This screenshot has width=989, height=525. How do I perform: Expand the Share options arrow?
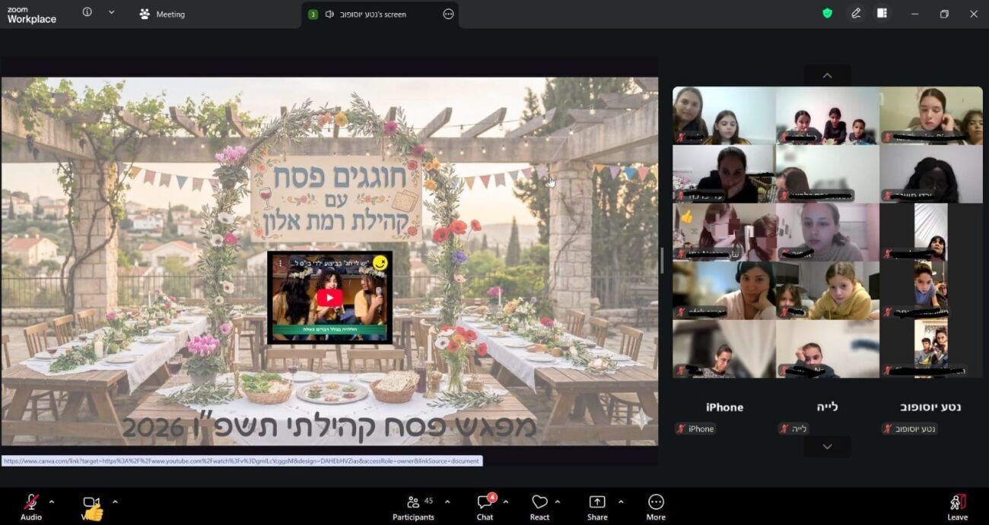pyautogui.click(x=621, y=501)
